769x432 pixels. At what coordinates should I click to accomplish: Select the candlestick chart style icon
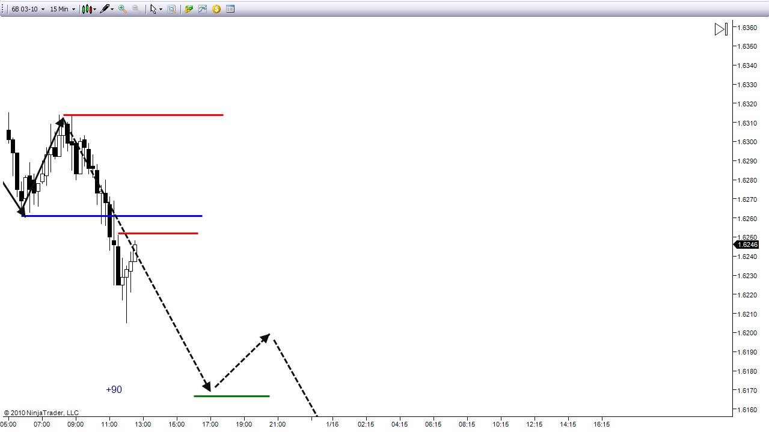tap(87, 9)
